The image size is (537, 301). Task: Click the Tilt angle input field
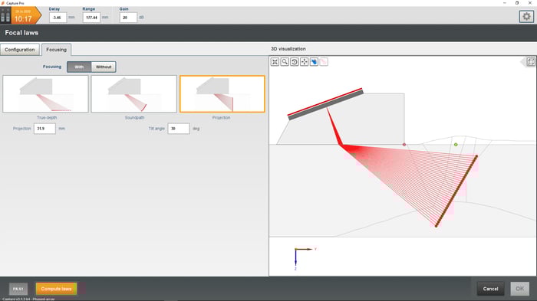179,129
